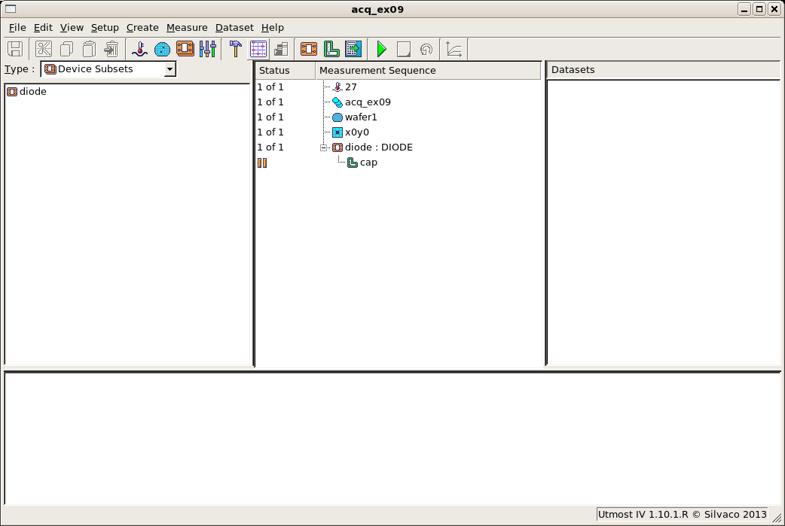Screen dimensions: 785x526
Task: Click the Datasets column header
Action: 664,70
